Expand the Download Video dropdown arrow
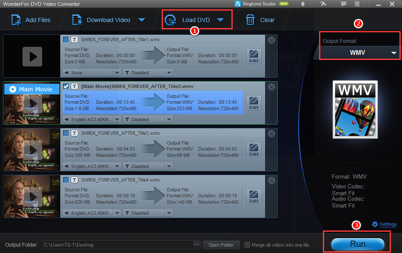Screen dimensions: 402x253 tap(142, 20)
